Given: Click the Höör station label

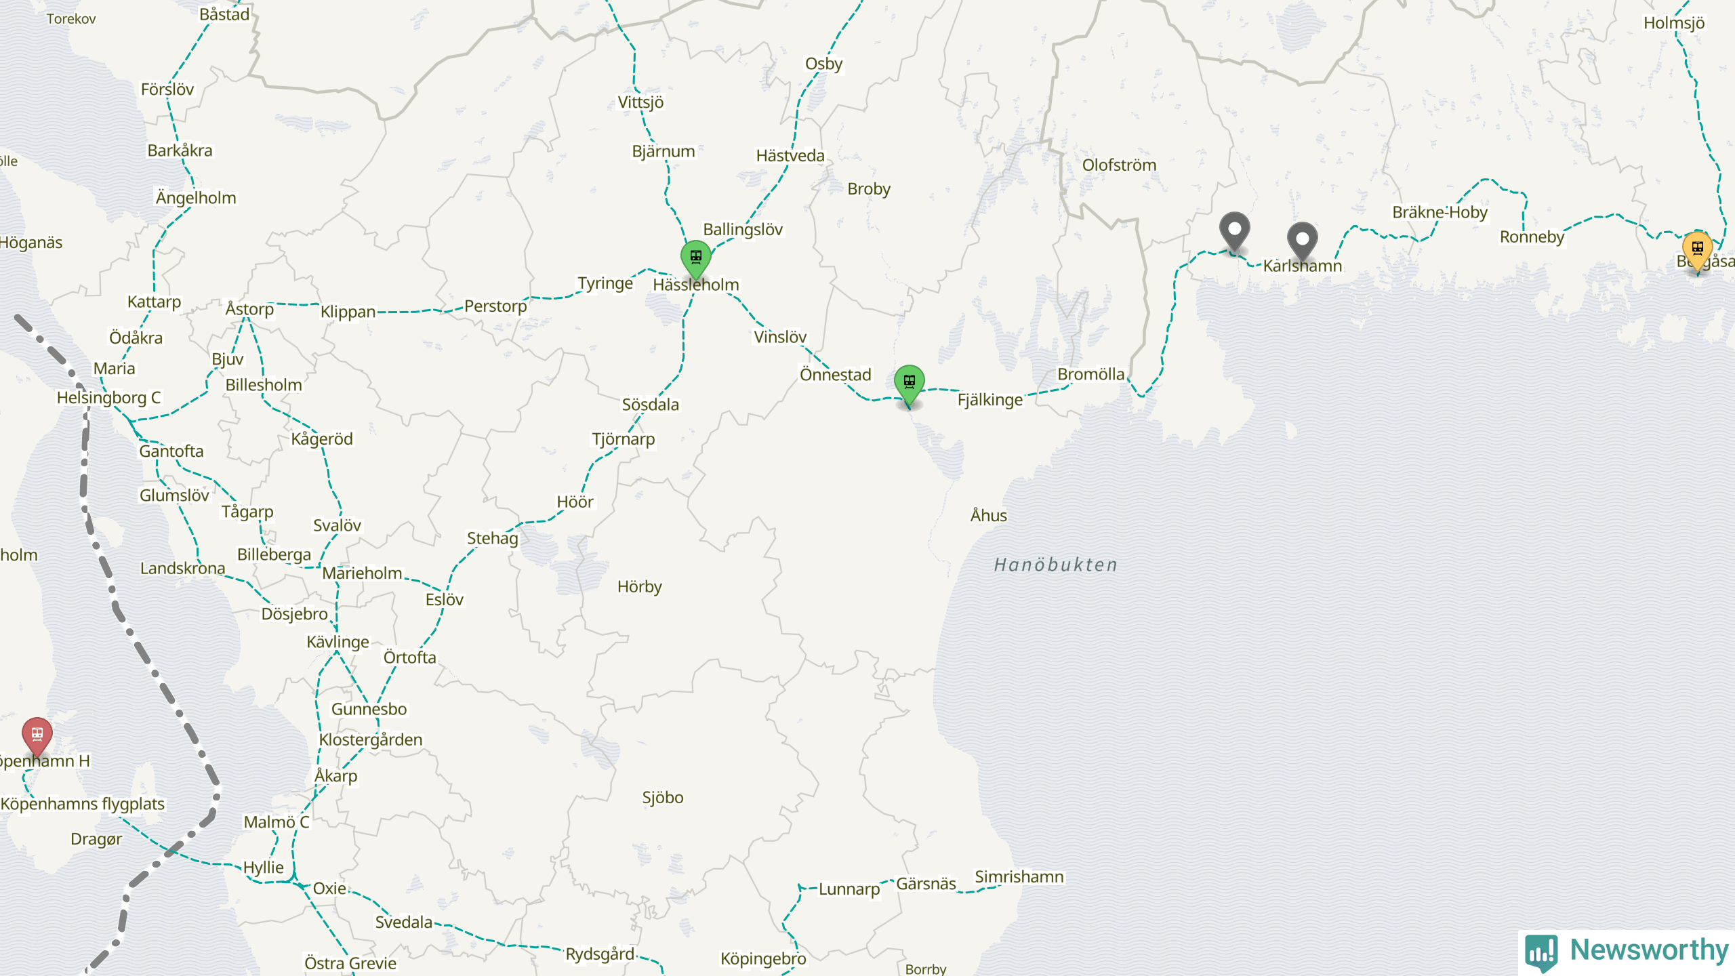Looking at the screenshot, I should tap(575, 502).
